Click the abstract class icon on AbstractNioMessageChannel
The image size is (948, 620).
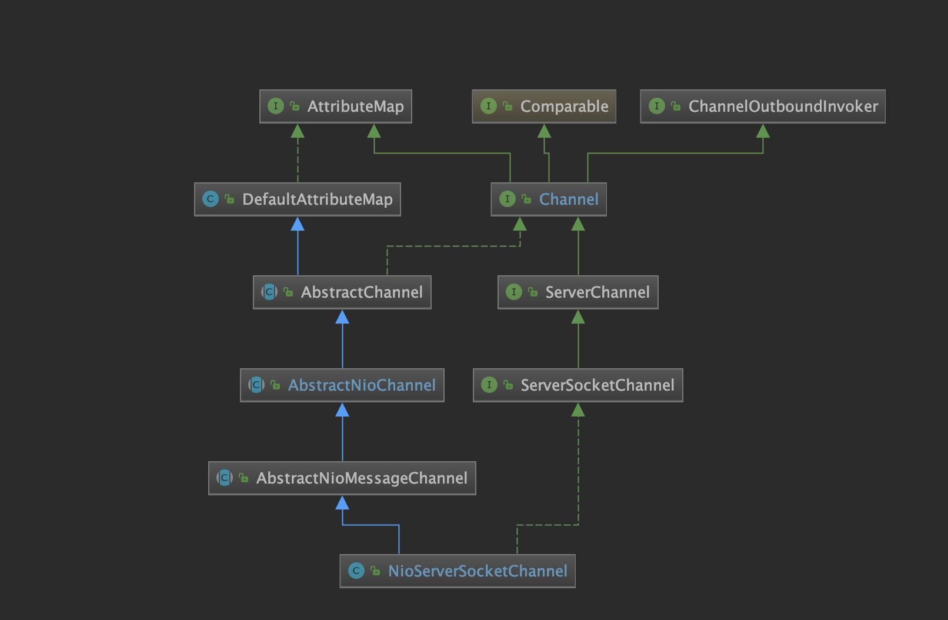225,478
